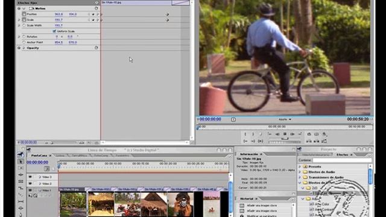Screen dimensions: 386x217
Task: Click the monitor current timecode display
Action: pyautogui.click(x=210, y=119)
